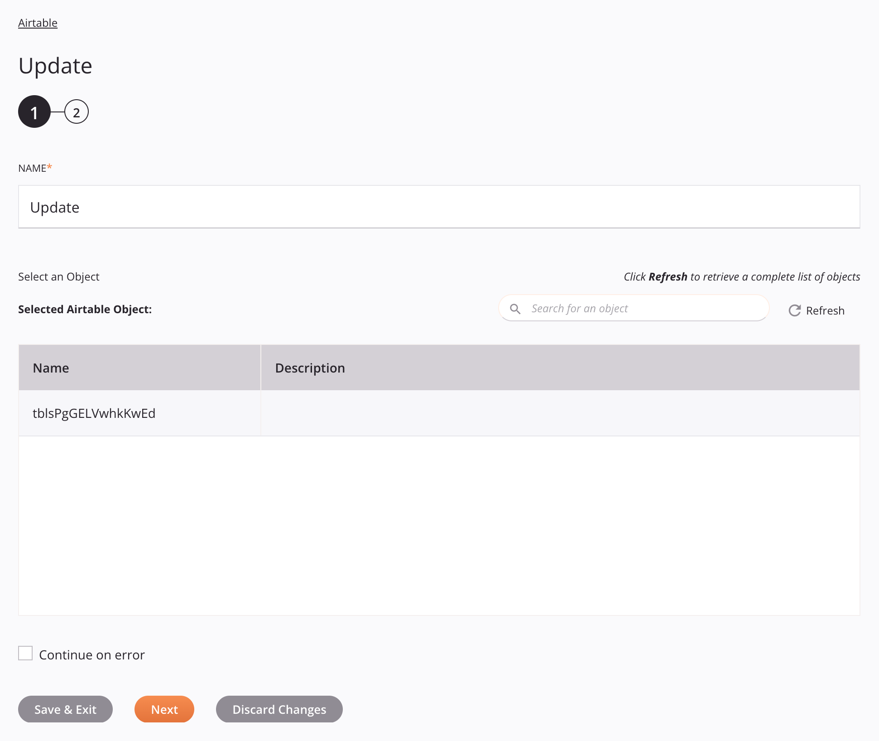Click step 1 circle indicator
The image size is (879, 741).
33,112
